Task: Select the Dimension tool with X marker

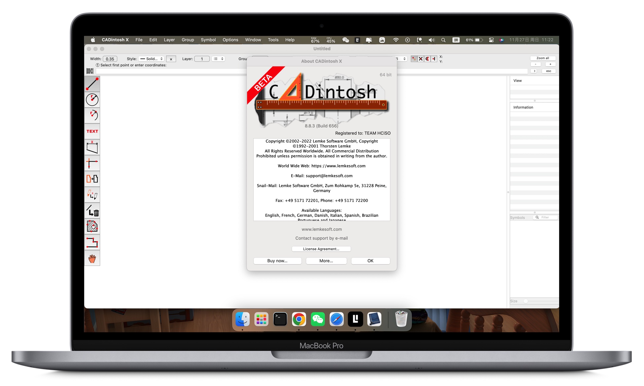Action: tap(92, 147)
